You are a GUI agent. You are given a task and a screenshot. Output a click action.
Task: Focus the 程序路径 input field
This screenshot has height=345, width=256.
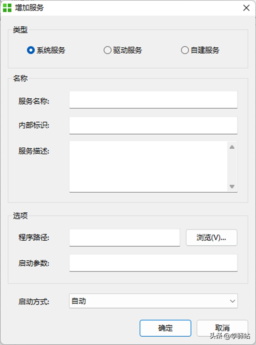(x=124, y=237)
